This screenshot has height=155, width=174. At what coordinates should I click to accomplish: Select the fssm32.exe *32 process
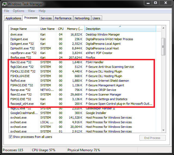82,94
